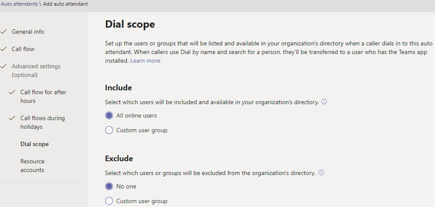Viewport: 435px width, 207px height.
Task: Click the info icon next to Exclude description
Action: coord(321,172)
